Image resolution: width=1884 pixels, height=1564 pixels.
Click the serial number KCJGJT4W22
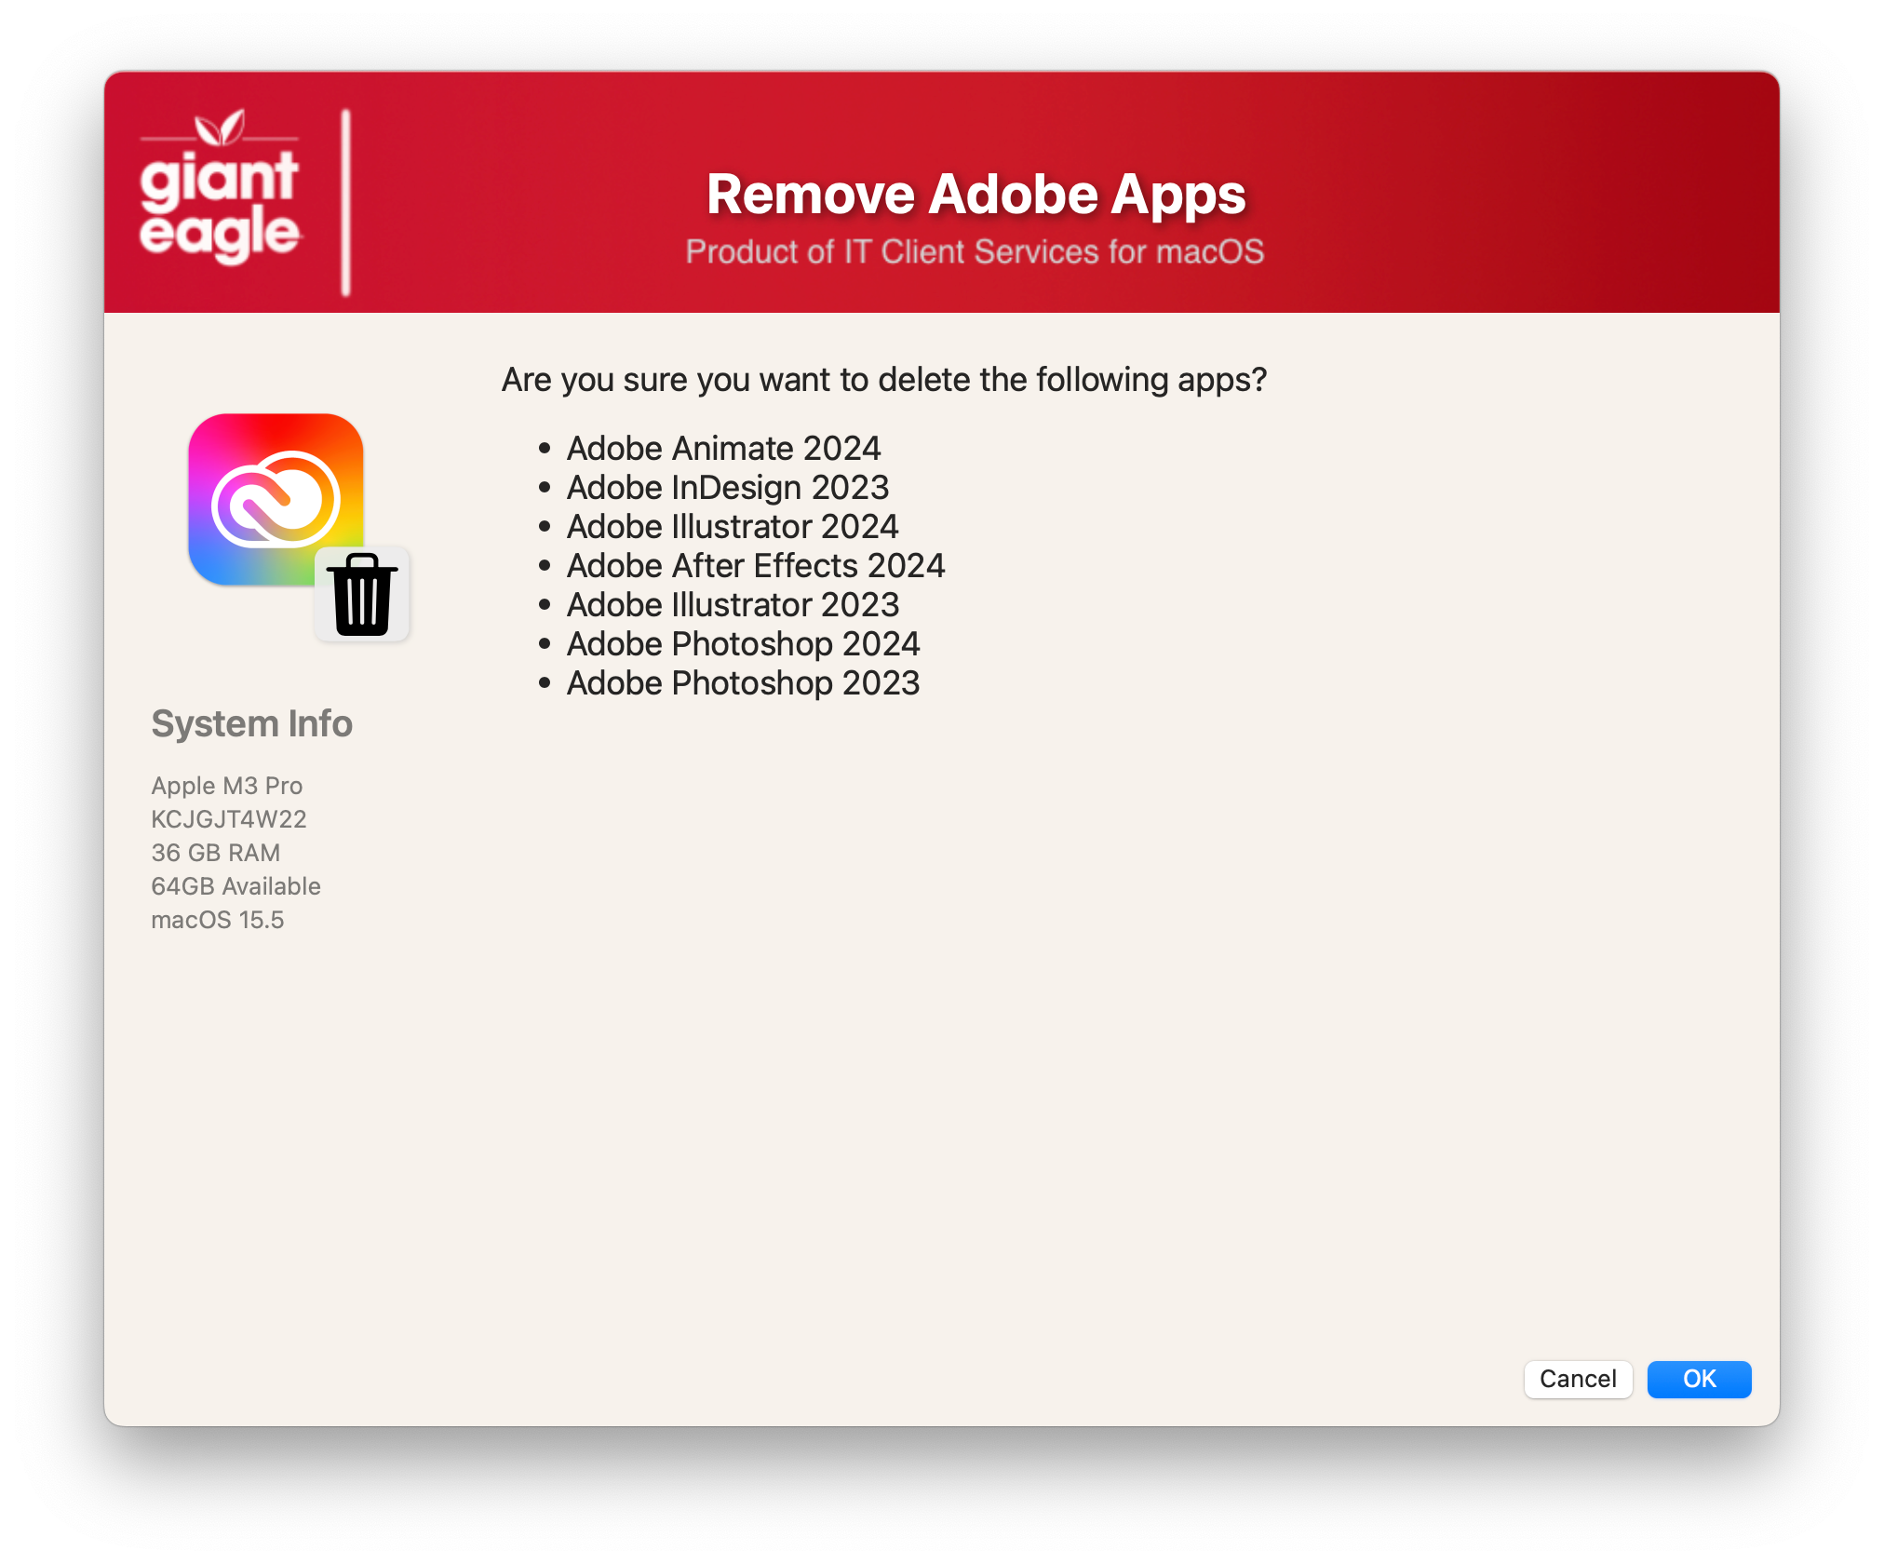point(228,819)
